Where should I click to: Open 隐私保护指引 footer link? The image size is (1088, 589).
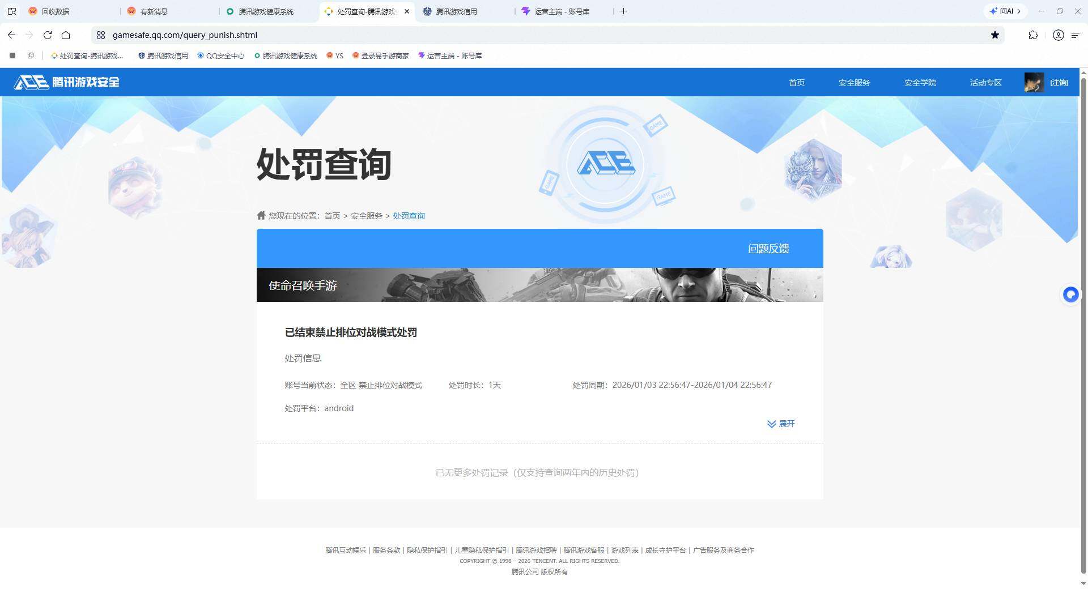(x=427, y=550)
